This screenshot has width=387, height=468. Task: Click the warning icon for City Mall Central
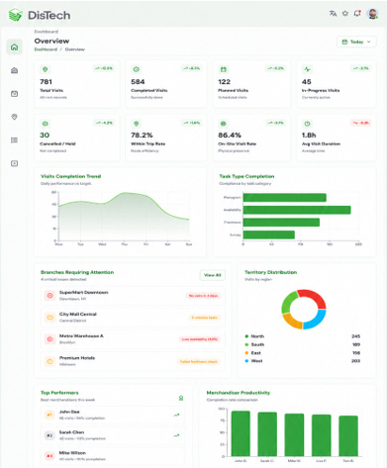(50, 318)
